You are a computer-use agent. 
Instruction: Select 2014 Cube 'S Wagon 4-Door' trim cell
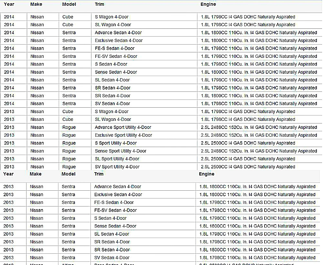pos(112,17)
